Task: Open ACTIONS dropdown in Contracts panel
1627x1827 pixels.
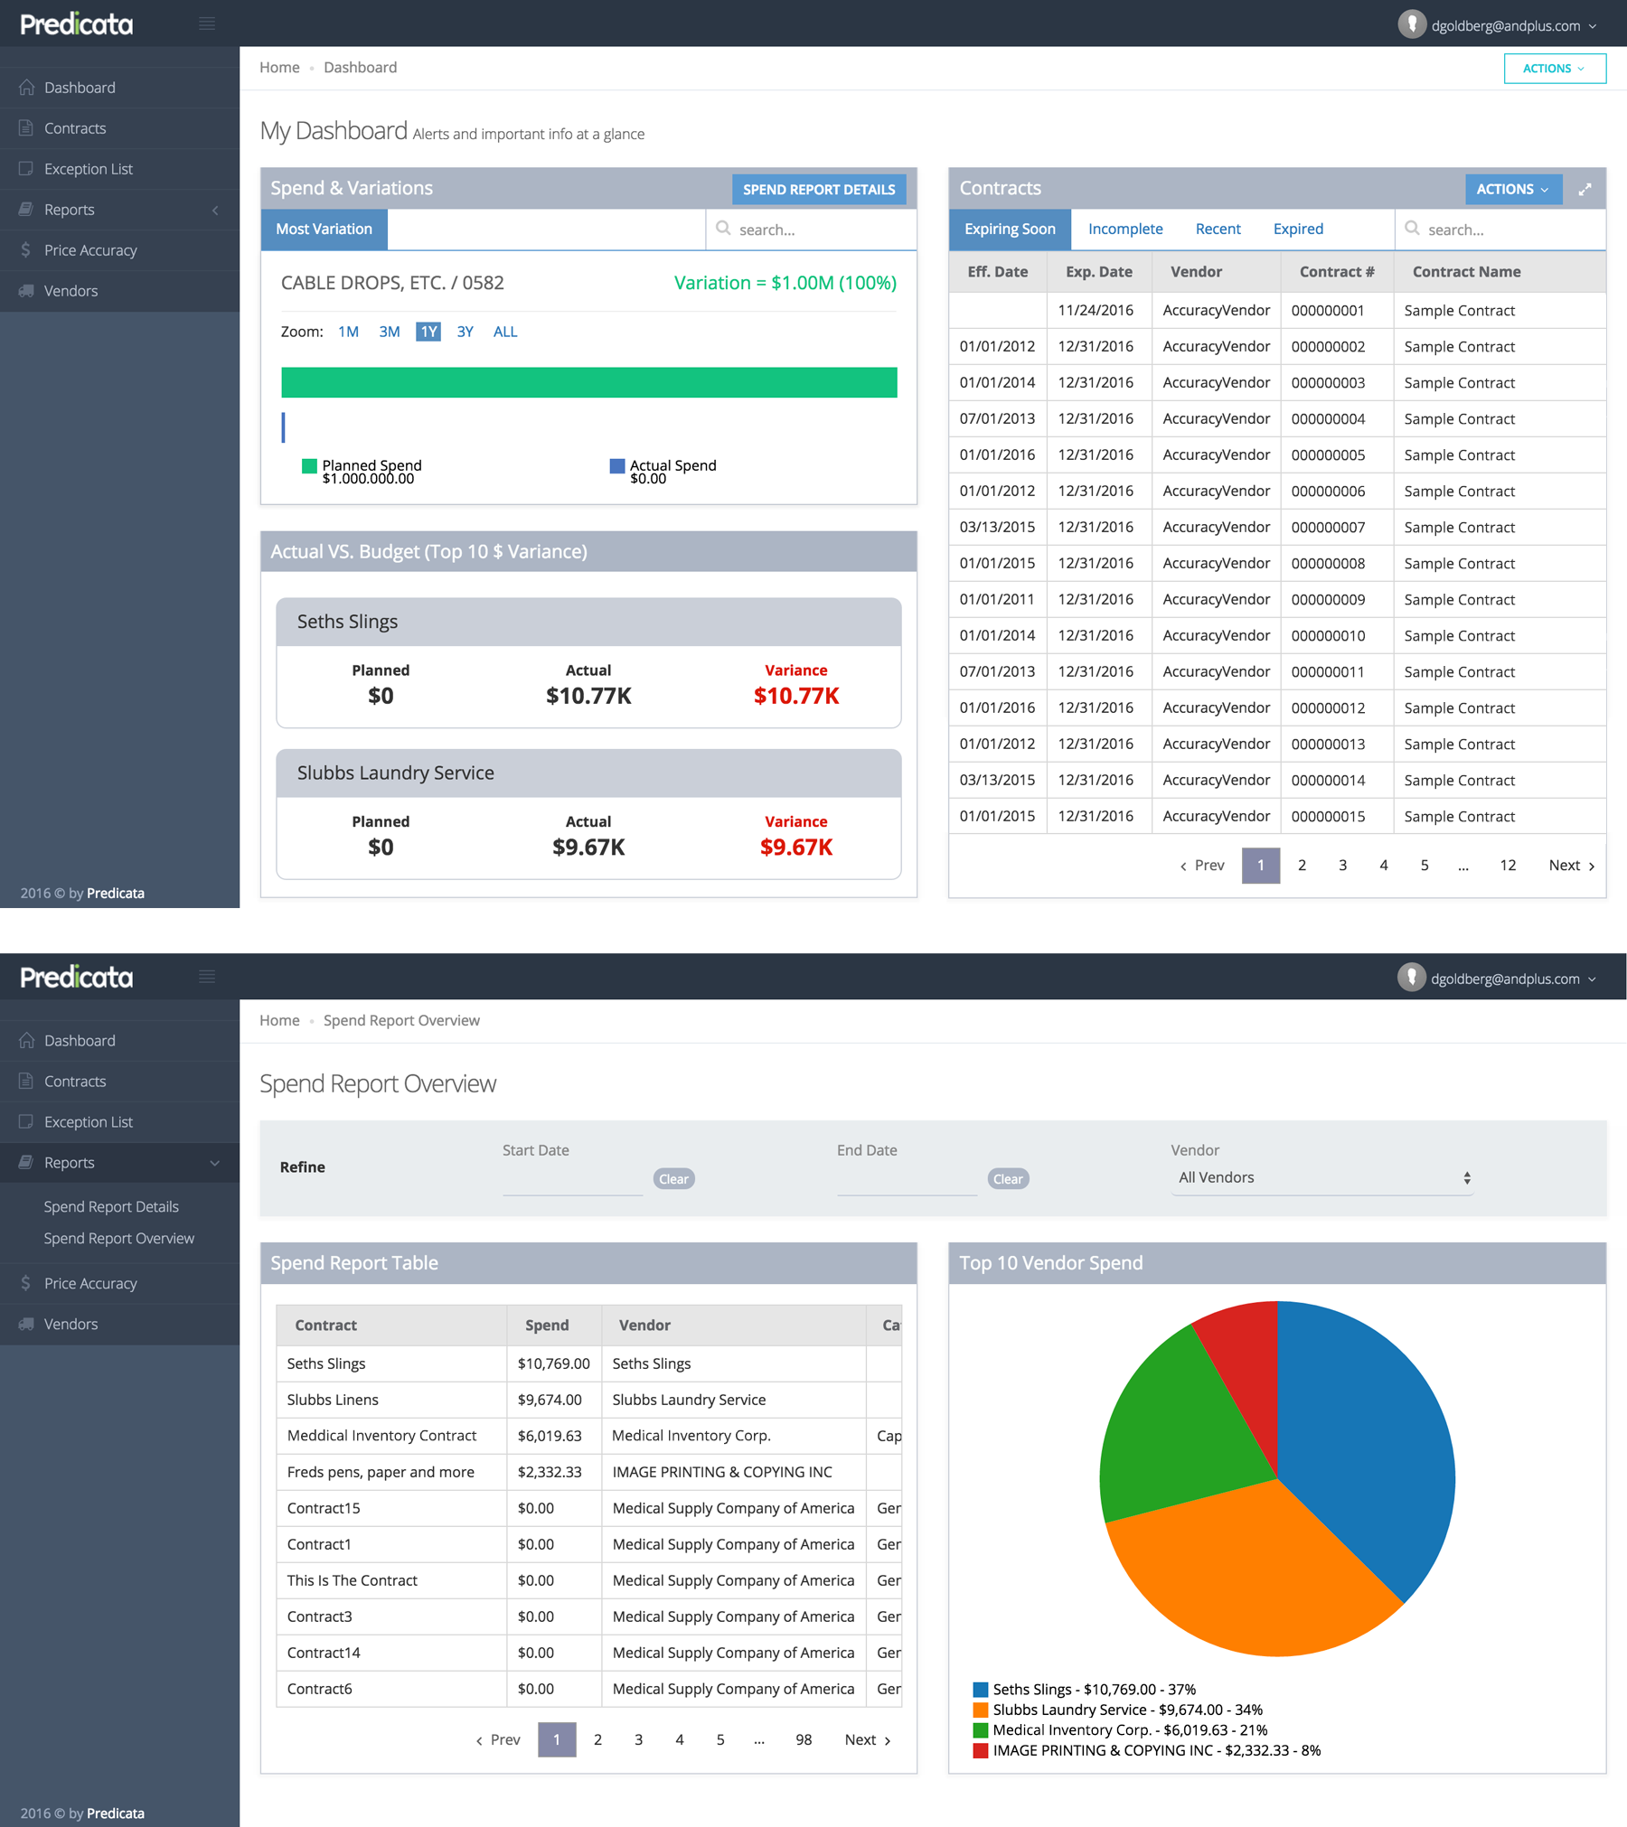Action: pyautogui.click(x=1513, y=189)
